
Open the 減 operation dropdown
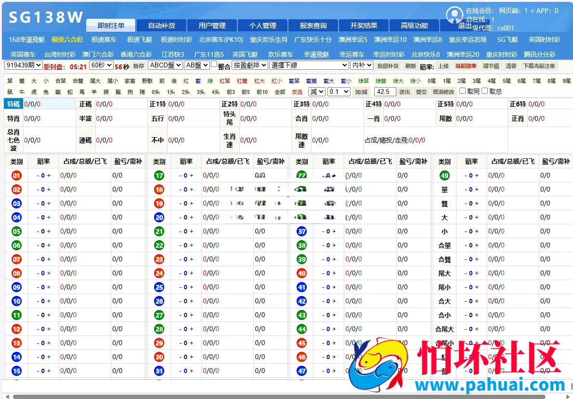tap(316, 92)
